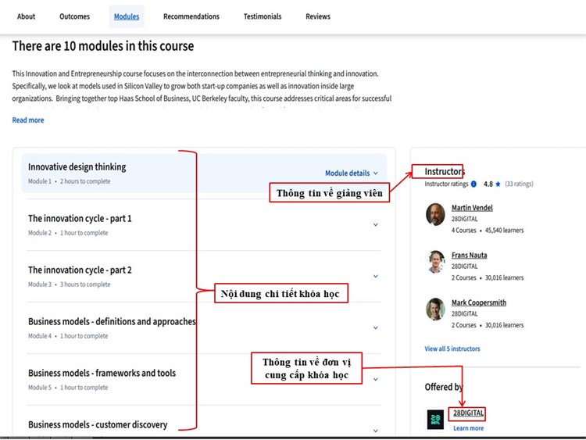Click the instructor ratings info icon
This screenshot has width=586, height=440.
(473, 184)
